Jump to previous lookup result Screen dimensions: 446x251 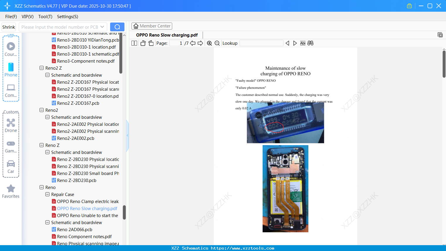287,43
